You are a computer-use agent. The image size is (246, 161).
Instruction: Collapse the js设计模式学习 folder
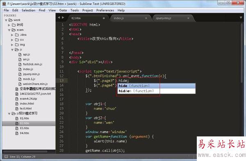(9, 113)
